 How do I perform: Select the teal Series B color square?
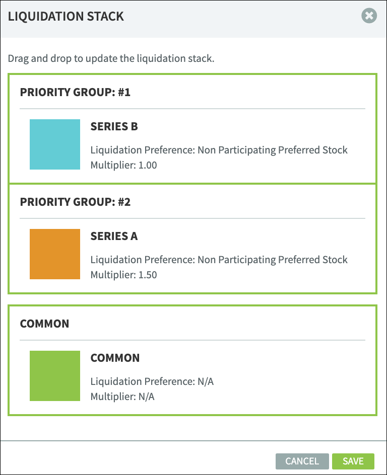[x=55, y=144]
